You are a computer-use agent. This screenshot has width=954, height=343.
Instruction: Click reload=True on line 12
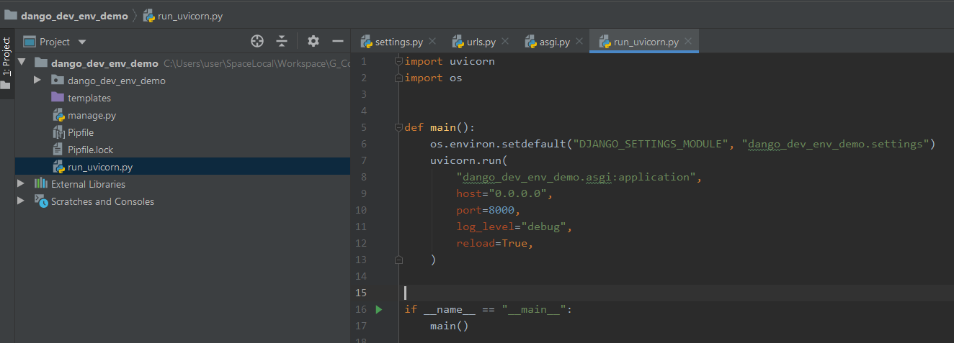pyautogui.click(x=491, y=243)
